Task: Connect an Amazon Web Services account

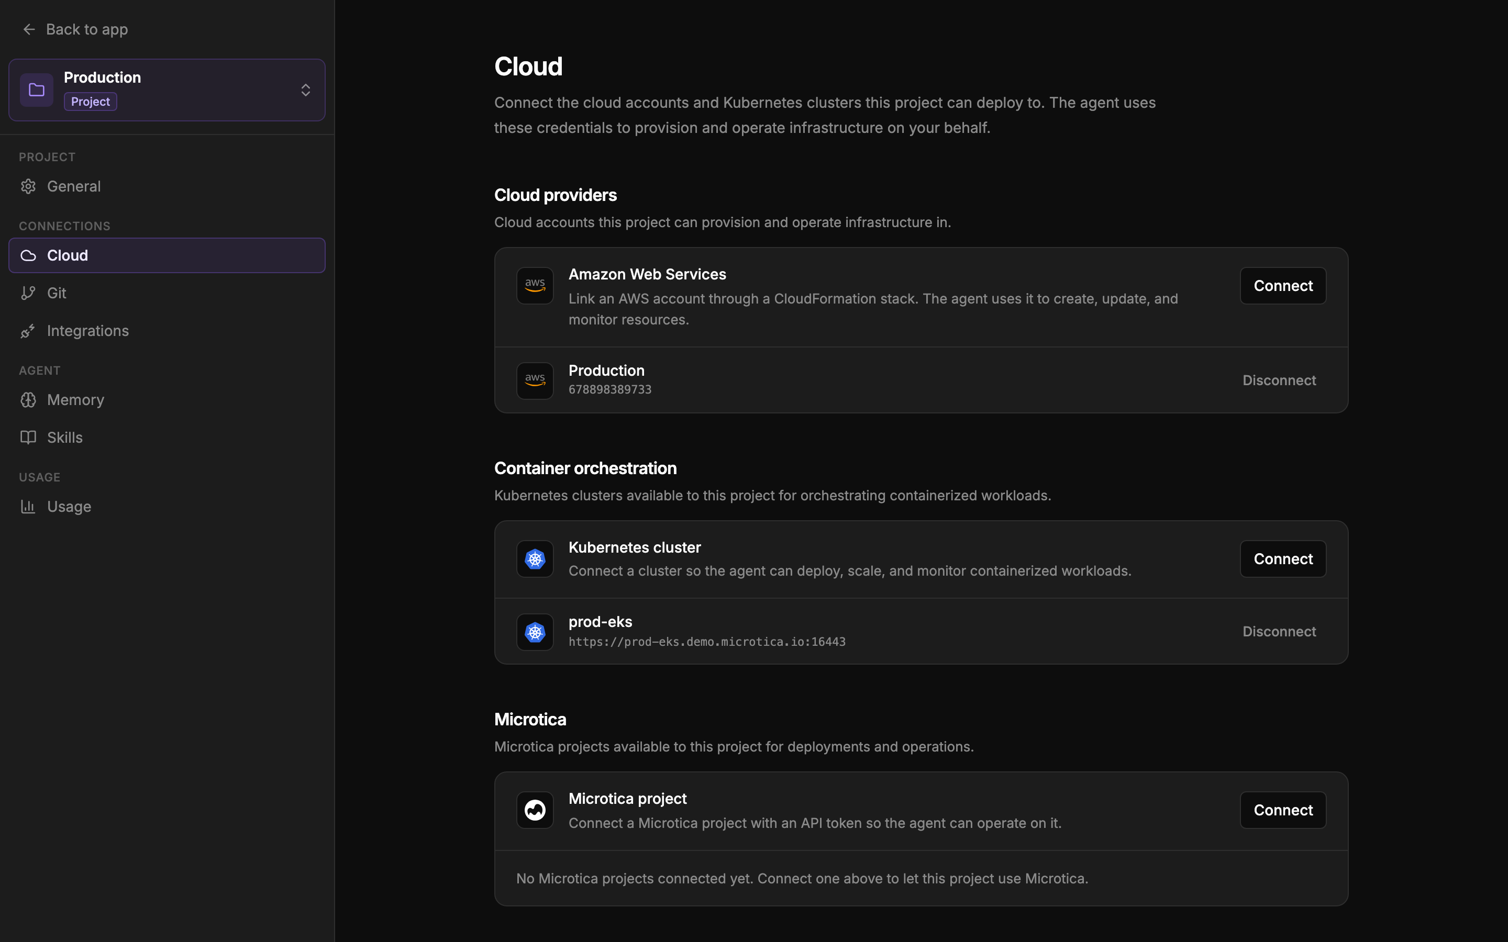Action: point(1282,285)
